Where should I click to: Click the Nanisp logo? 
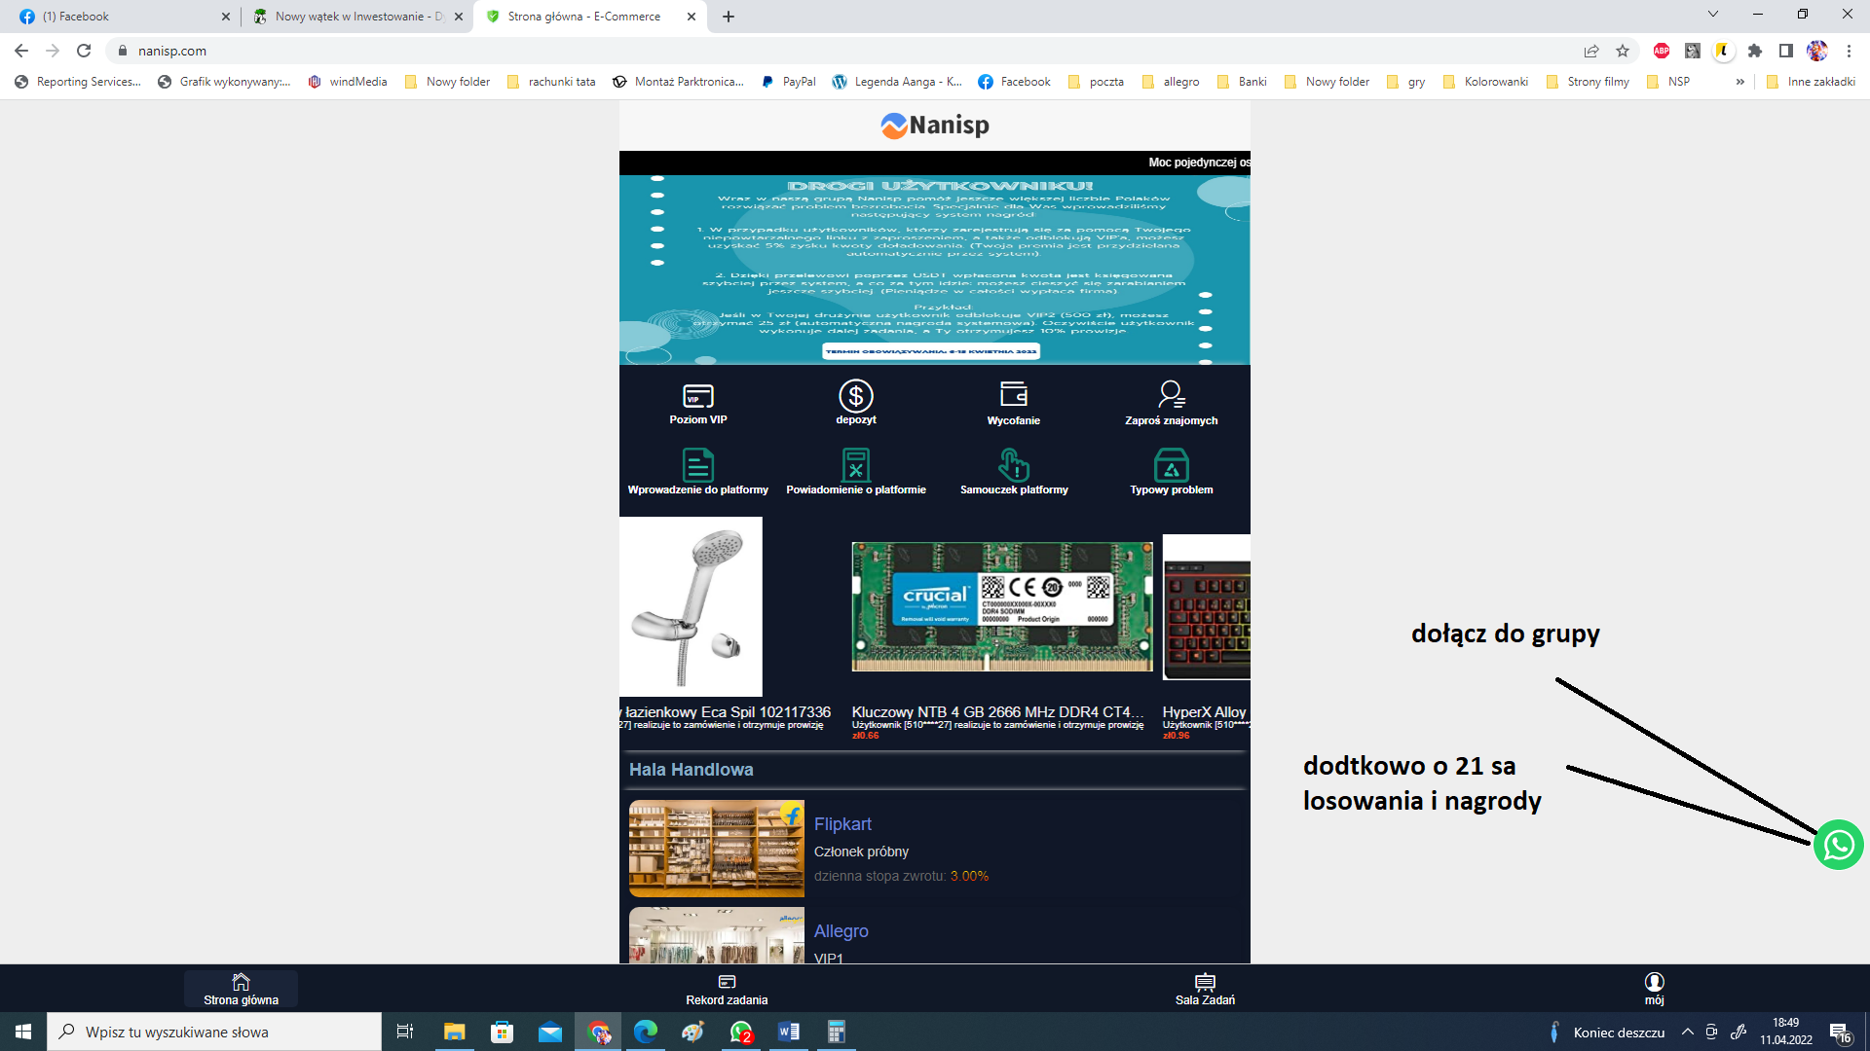click(x=935, y=125)
